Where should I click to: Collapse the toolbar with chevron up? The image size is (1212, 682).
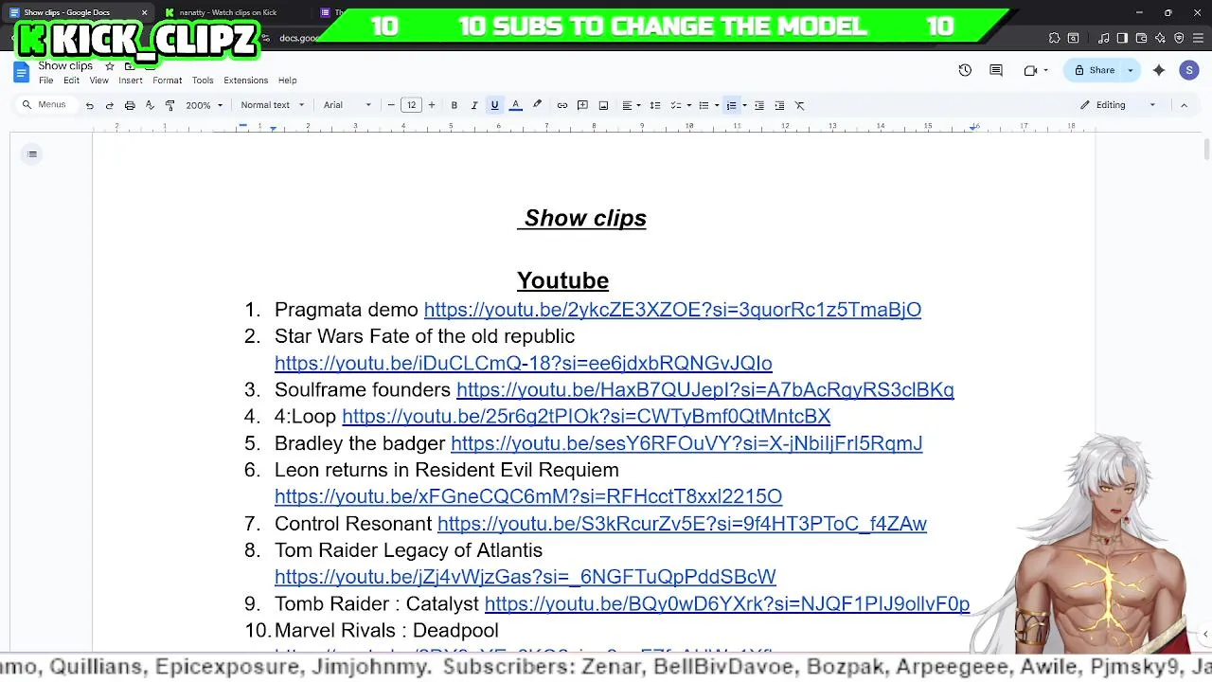1184,105
